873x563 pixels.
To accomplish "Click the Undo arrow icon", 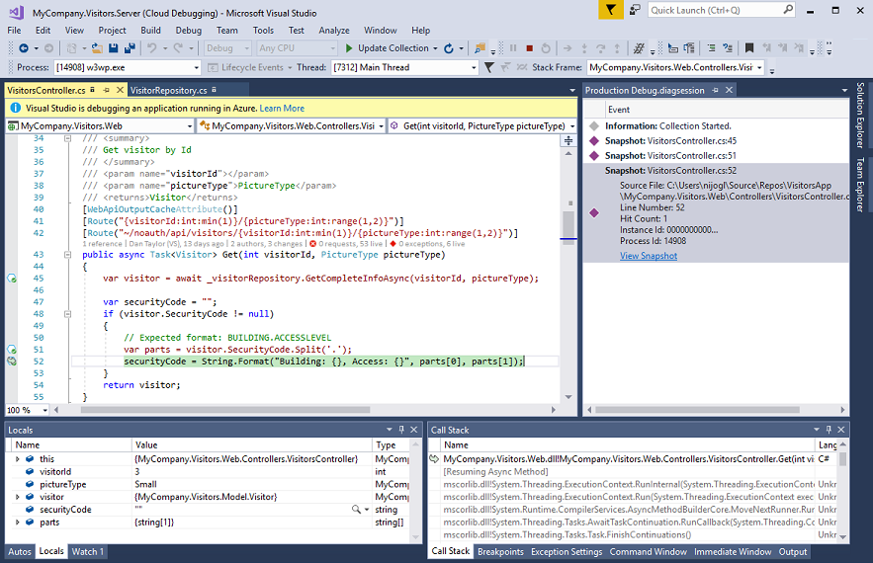I will [x=152, y=48].
